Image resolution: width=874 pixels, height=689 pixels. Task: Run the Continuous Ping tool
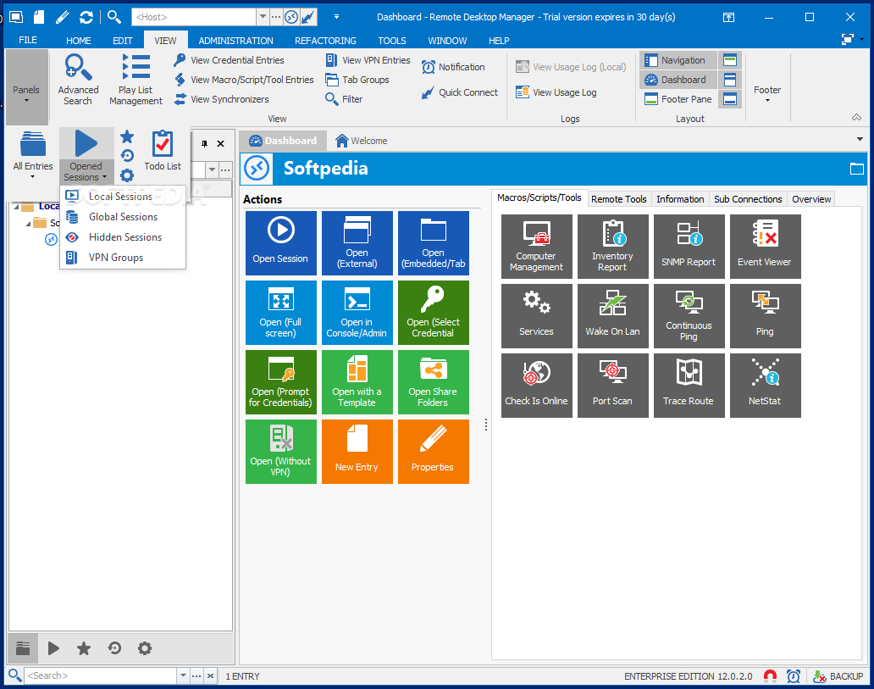(x=689, y=316)
